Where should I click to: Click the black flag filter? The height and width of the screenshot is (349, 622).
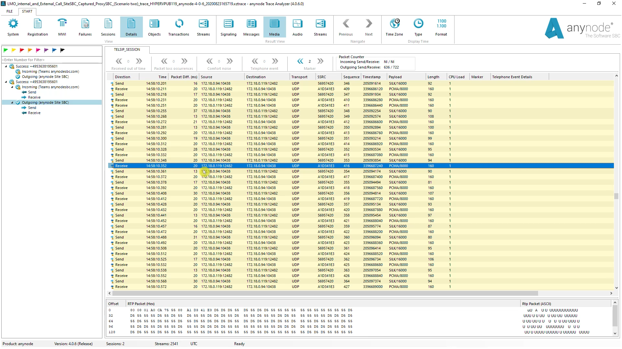(x=63, y=50)
